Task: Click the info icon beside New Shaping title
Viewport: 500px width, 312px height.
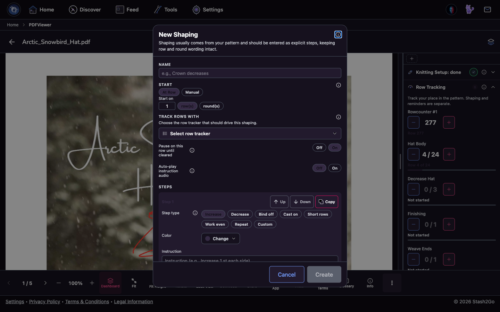Action: 338,35
